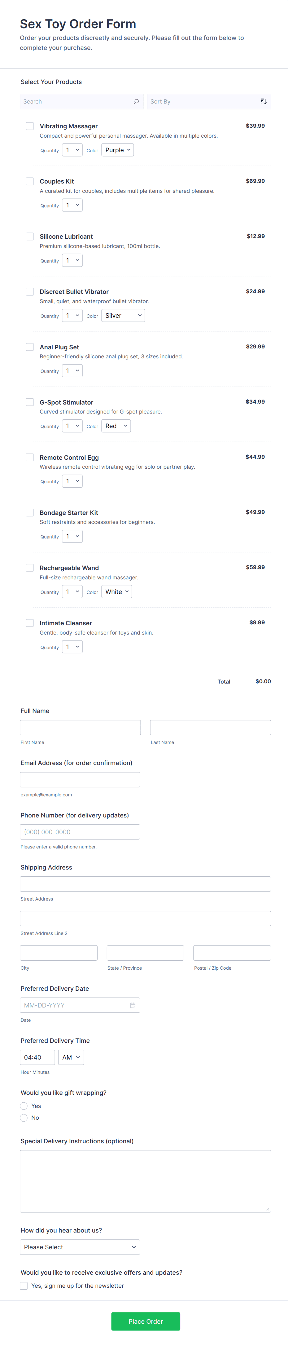
Task: Click the Special Delivery Instructions textarea
Action: click(145, 1180)
